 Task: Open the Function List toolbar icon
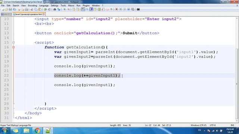[103, 9]
